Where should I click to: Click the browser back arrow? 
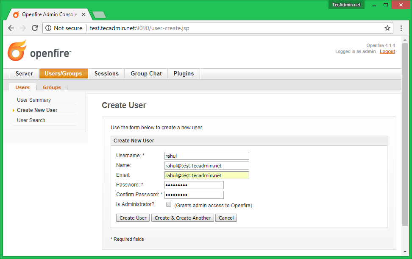[11, 28]
